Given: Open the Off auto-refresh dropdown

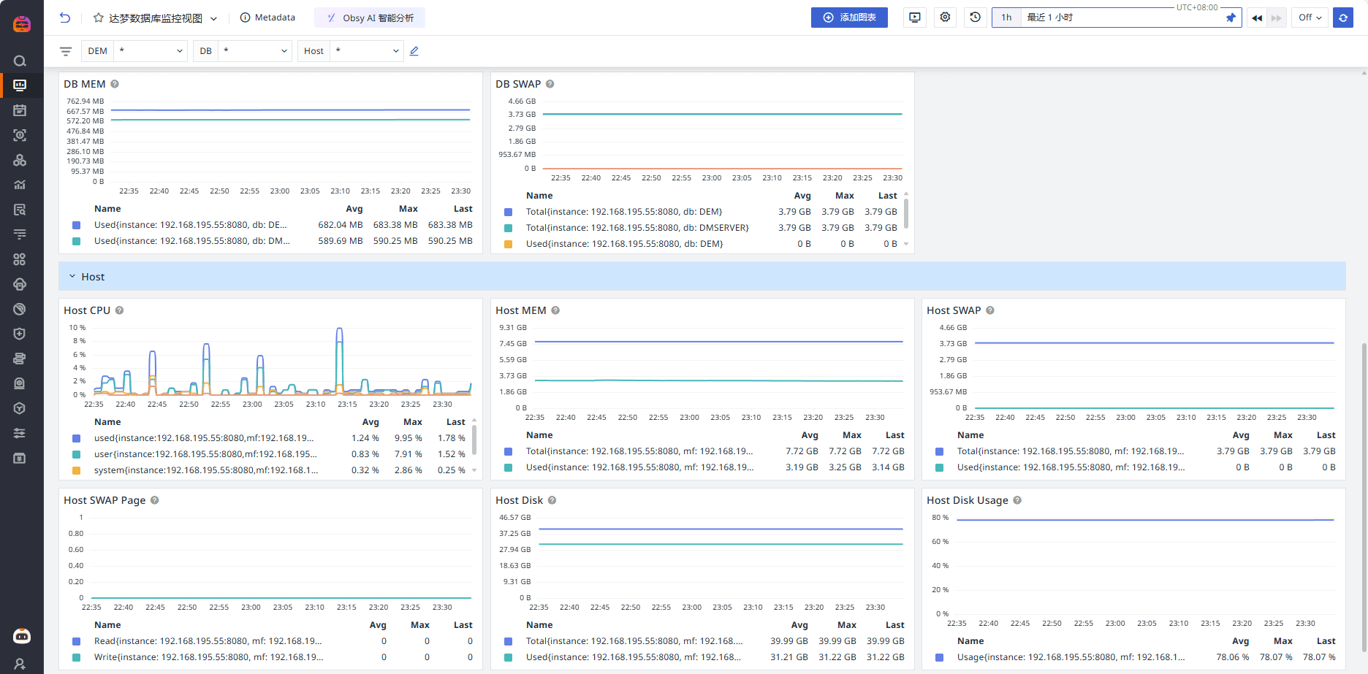Looking at the screenshot, I should (1310, 18).
